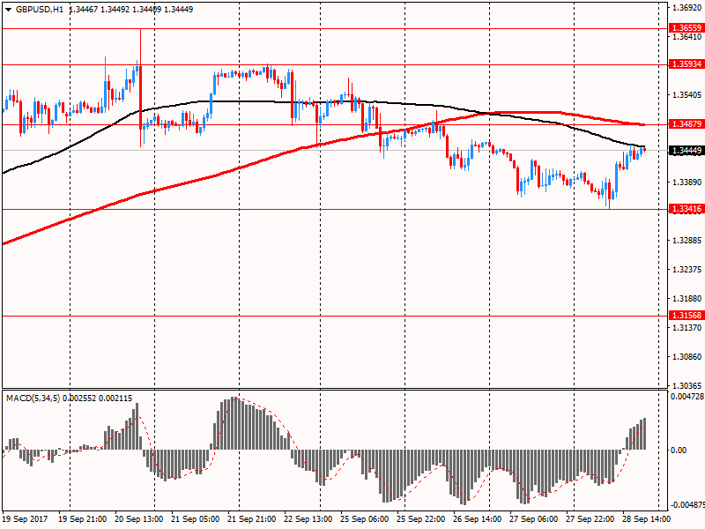
Task: Select the MACD zero level 0.00 label
Action: tap(679, 451)
